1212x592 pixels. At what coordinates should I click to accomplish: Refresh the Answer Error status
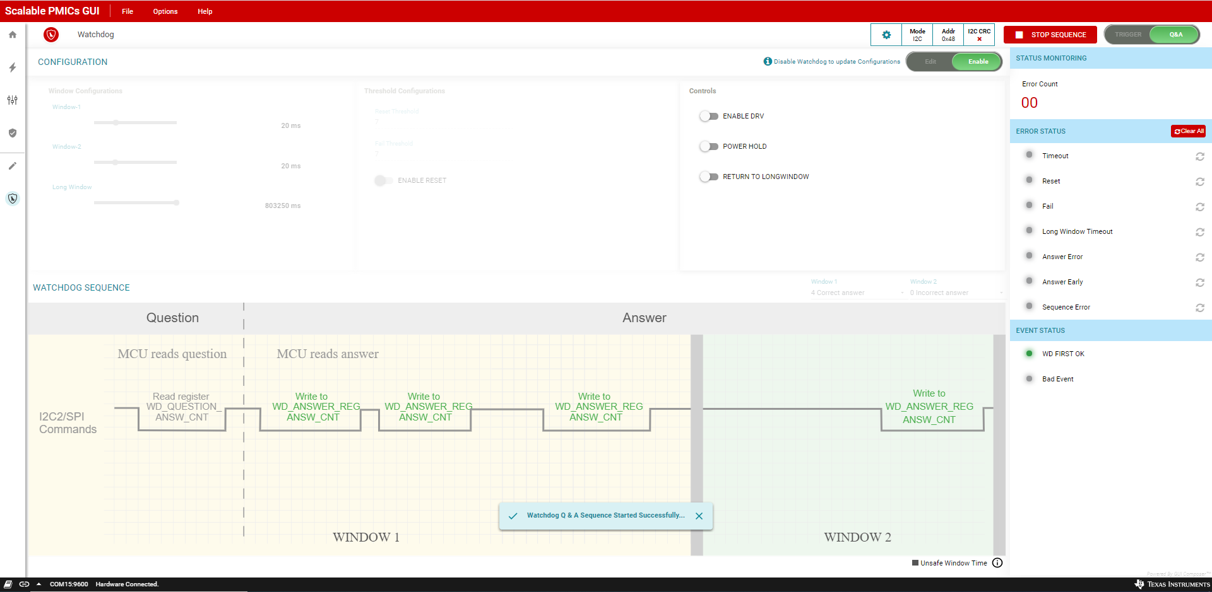(1199, 257)
